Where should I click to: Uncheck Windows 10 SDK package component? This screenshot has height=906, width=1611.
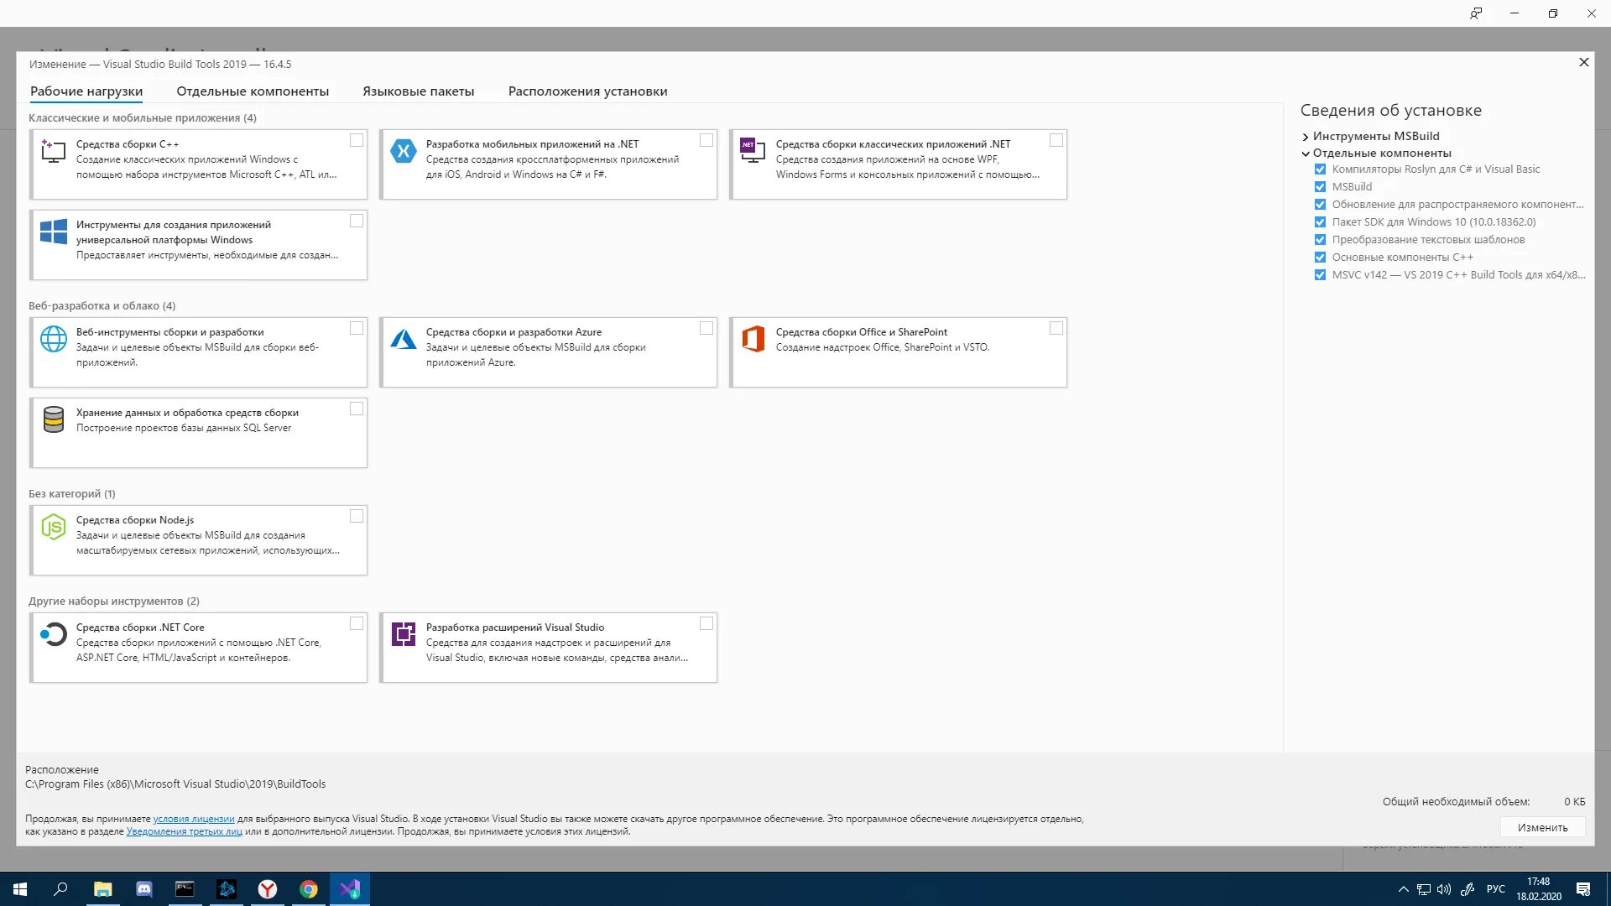(1320, 222)
